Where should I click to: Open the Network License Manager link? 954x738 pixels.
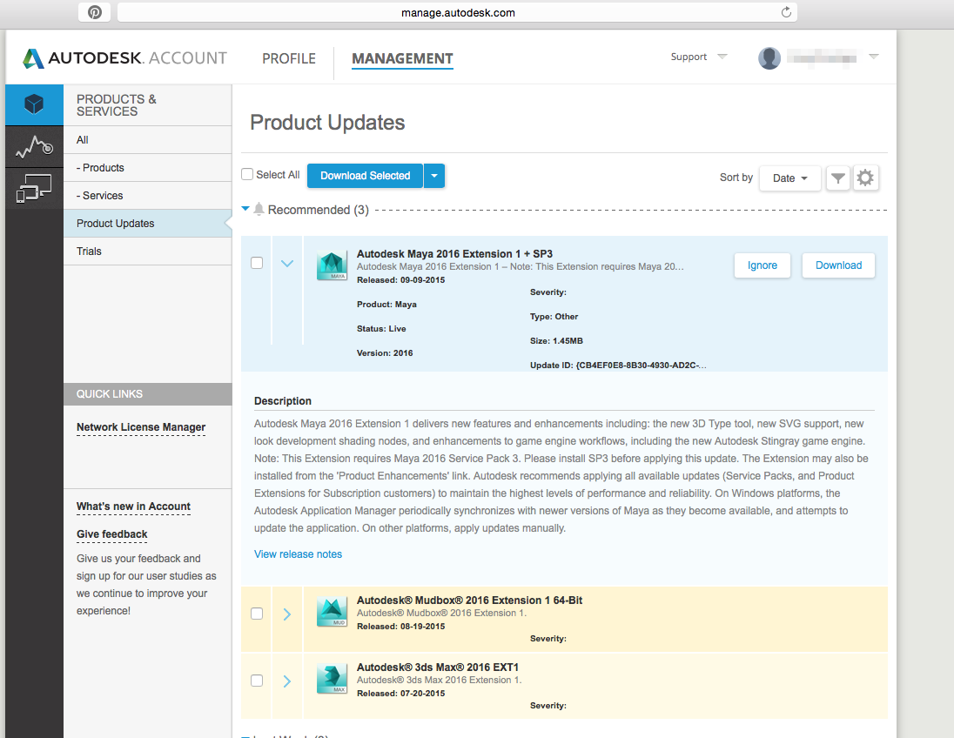coord(141,427)
